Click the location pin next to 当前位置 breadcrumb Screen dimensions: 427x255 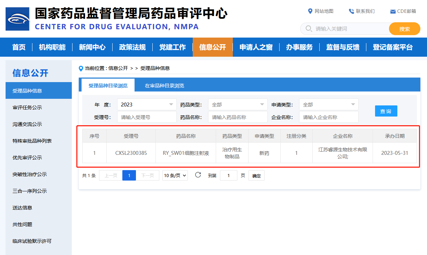pos(81,68)
